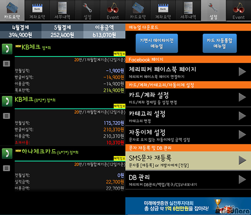
Task: Open 혜택정보 badge on KB체크 (8*2*) card
Action: click(119, 106)
